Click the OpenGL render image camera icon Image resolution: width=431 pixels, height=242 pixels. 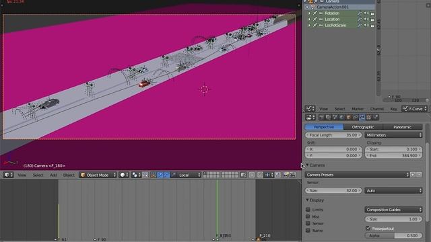point(286,175)
